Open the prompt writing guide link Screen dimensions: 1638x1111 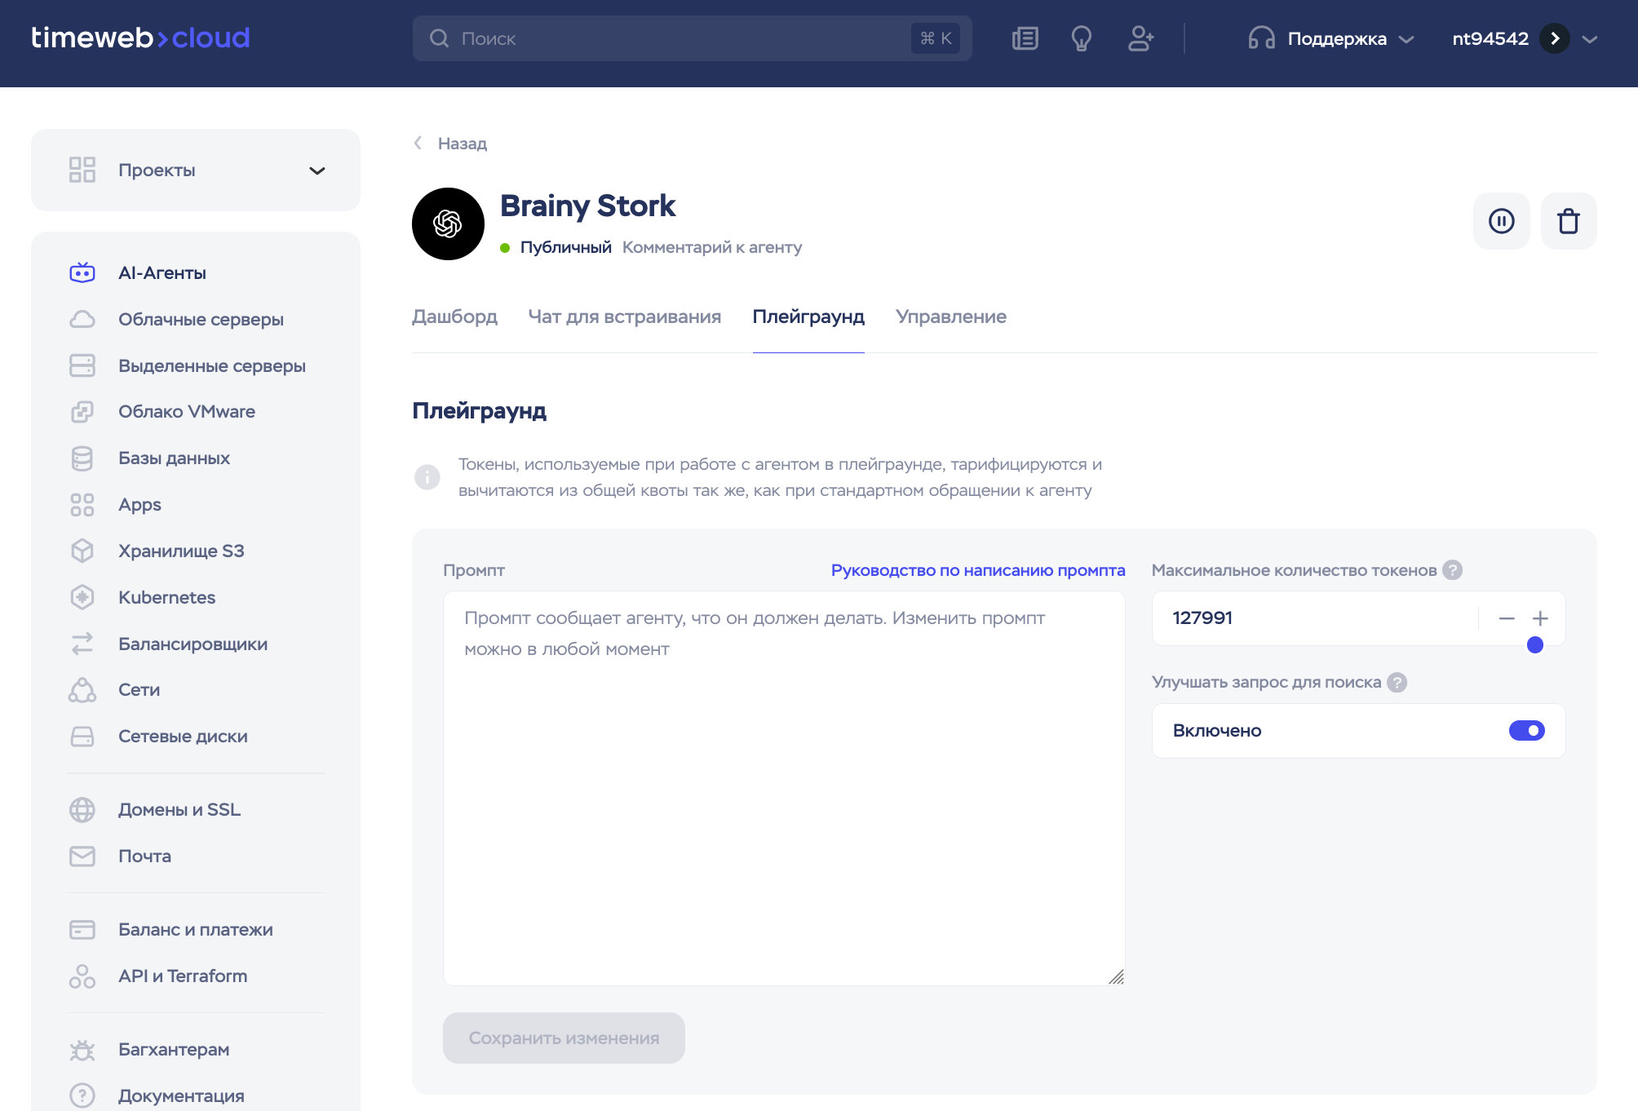(x=977, y=570)
